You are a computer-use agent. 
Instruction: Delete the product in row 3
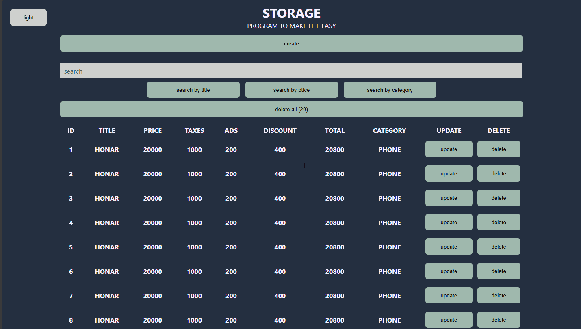499,198
